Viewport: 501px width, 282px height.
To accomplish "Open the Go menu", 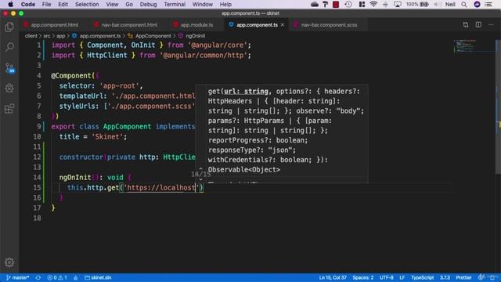I will [129, 4].
